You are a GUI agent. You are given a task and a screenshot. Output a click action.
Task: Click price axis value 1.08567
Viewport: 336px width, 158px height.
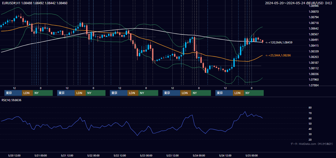[314, 34]
